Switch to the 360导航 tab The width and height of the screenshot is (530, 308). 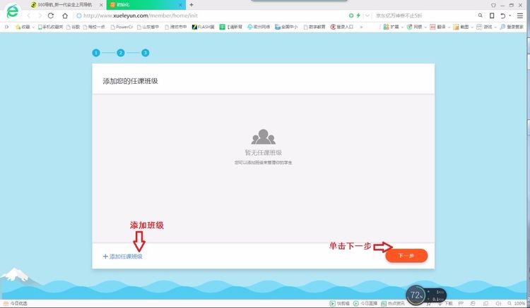(x=64, y=4)
